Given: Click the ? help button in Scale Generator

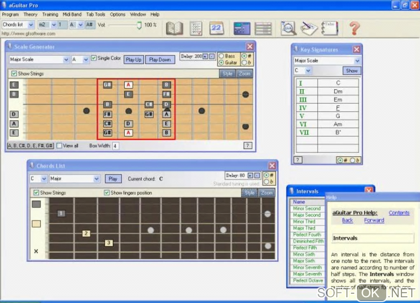Looking at the screenshot, I should [247, 146].
